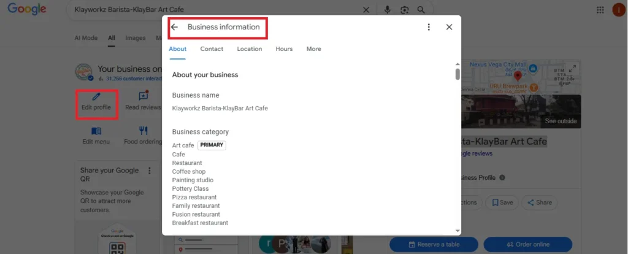
Task: Open the Google account avatar
Action: click(619, 10)
